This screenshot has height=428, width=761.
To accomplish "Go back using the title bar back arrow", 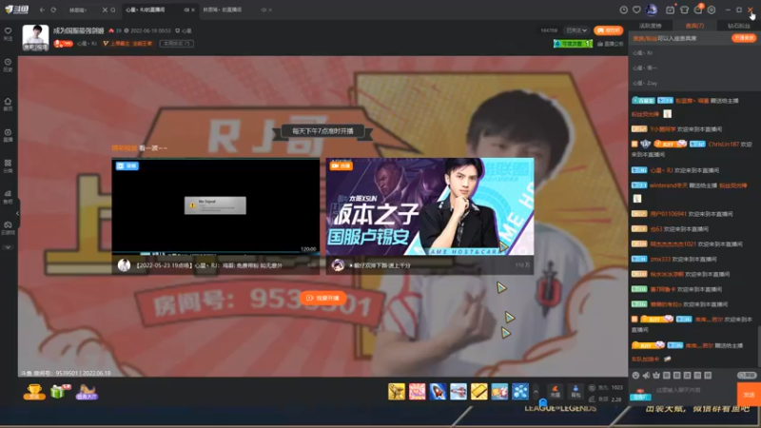I will [42, 10].
